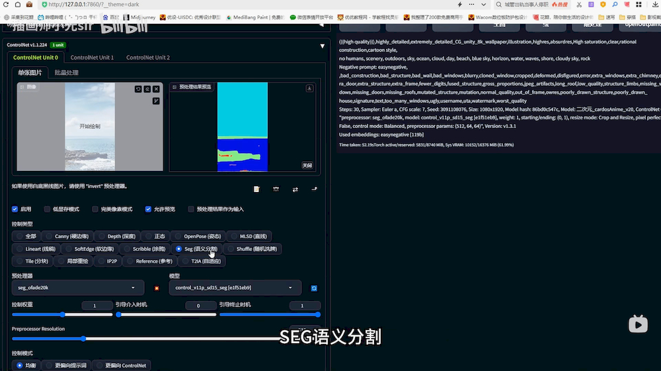Click the new canvas notepad icon
661x371 pixels.
pyautogui.click(x=256, y=189)
